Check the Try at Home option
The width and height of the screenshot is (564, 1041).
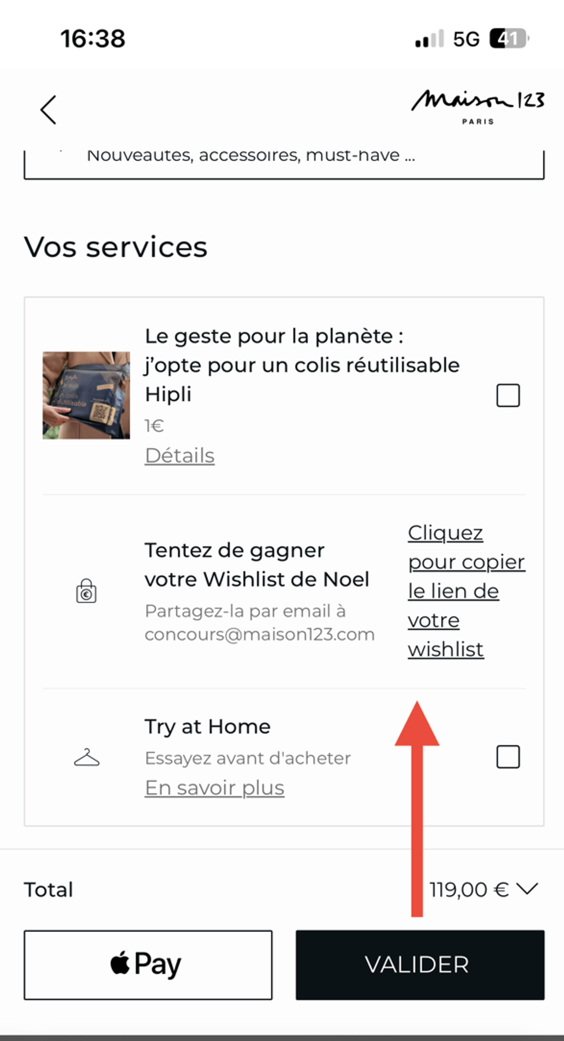coord(508,757)
